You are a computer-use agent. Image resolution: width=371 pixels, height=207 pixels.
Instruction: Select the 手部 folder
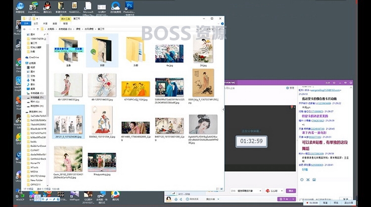[x=102, y=50]
